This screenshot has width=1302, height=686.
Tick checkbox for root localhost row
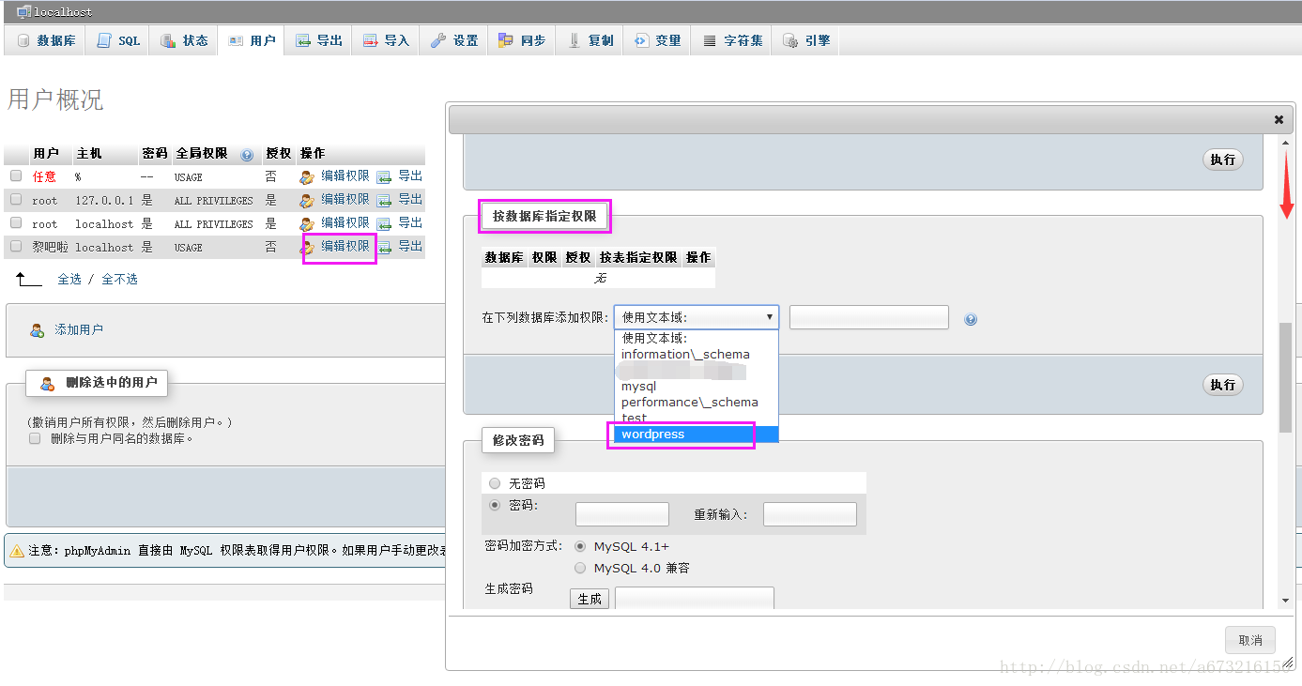pyautogui.click(x=16, y=222)
